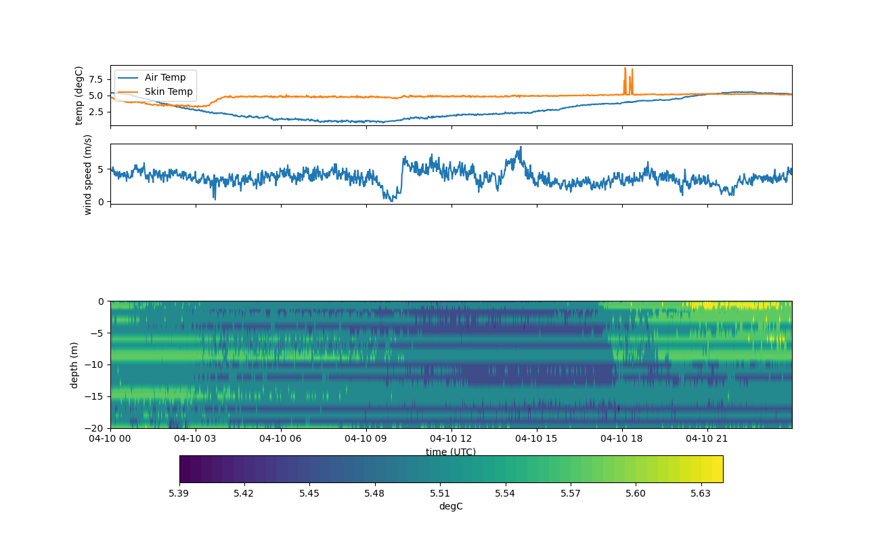Click the Skin Temp legend entry
This screenshot has height=542, width=880.
[169, 91]
